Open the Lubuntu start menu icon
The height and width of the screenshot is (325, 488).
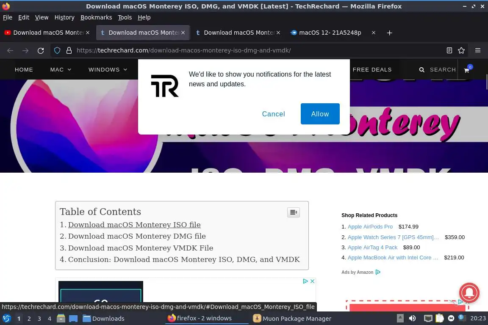point(6,319)
